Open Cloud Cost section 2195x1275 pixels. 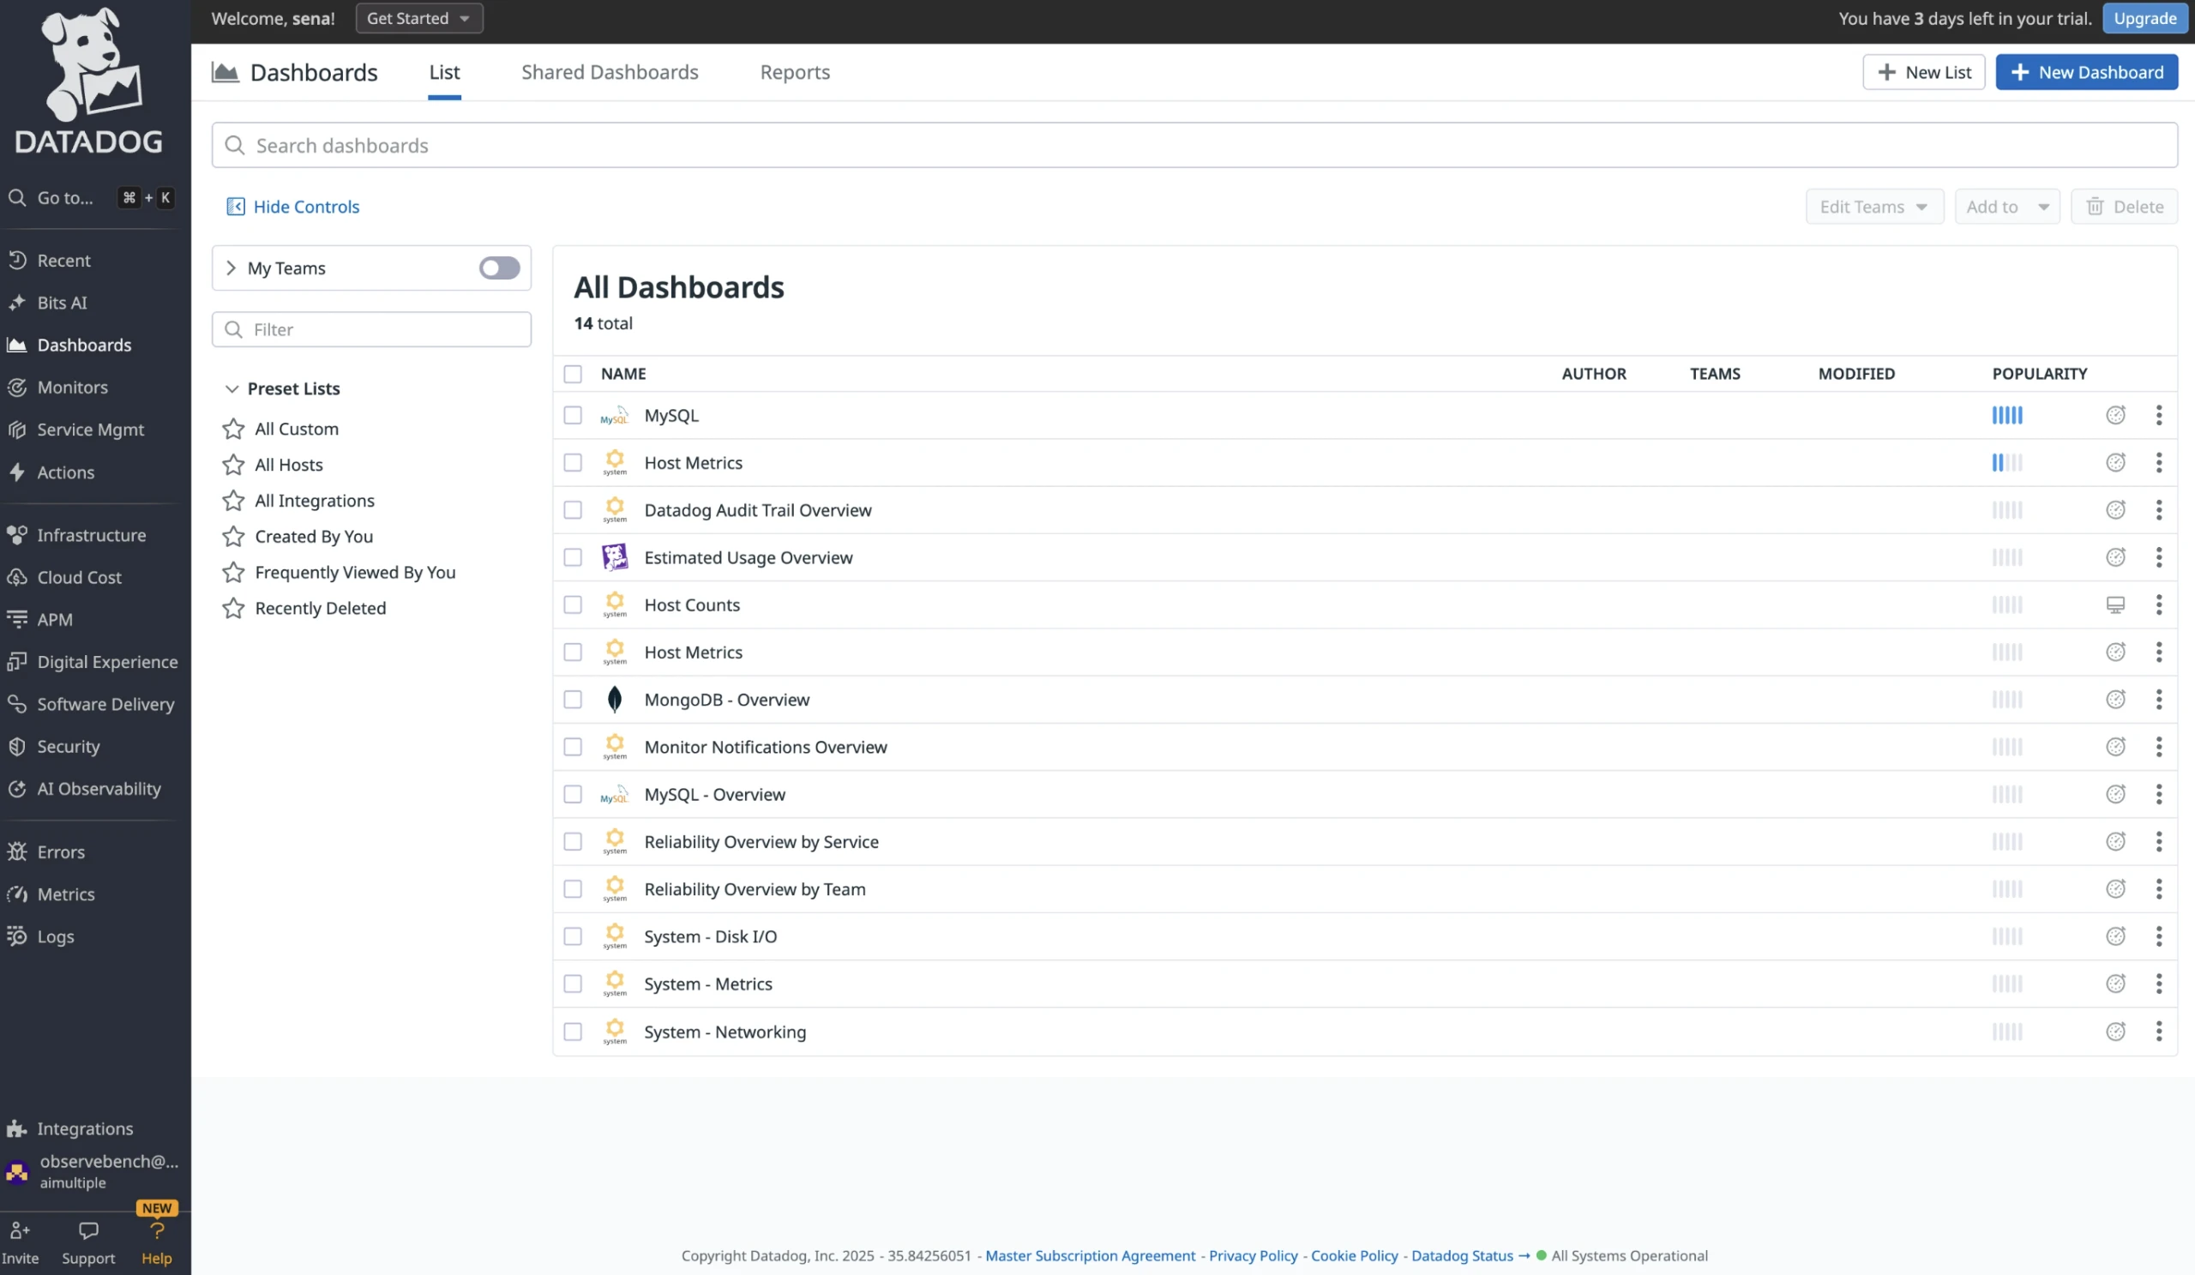point(78,576)
